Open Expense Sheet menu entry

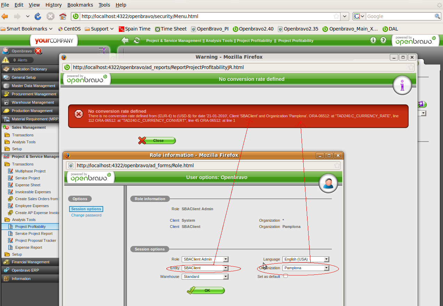[28, 185]
